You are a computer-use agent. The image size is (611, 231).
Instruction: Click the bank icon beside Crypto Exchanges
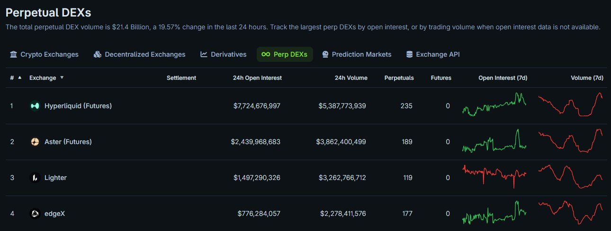click(13, 54)
